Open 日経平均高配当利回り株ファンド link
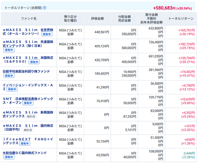 pos(26,71)
